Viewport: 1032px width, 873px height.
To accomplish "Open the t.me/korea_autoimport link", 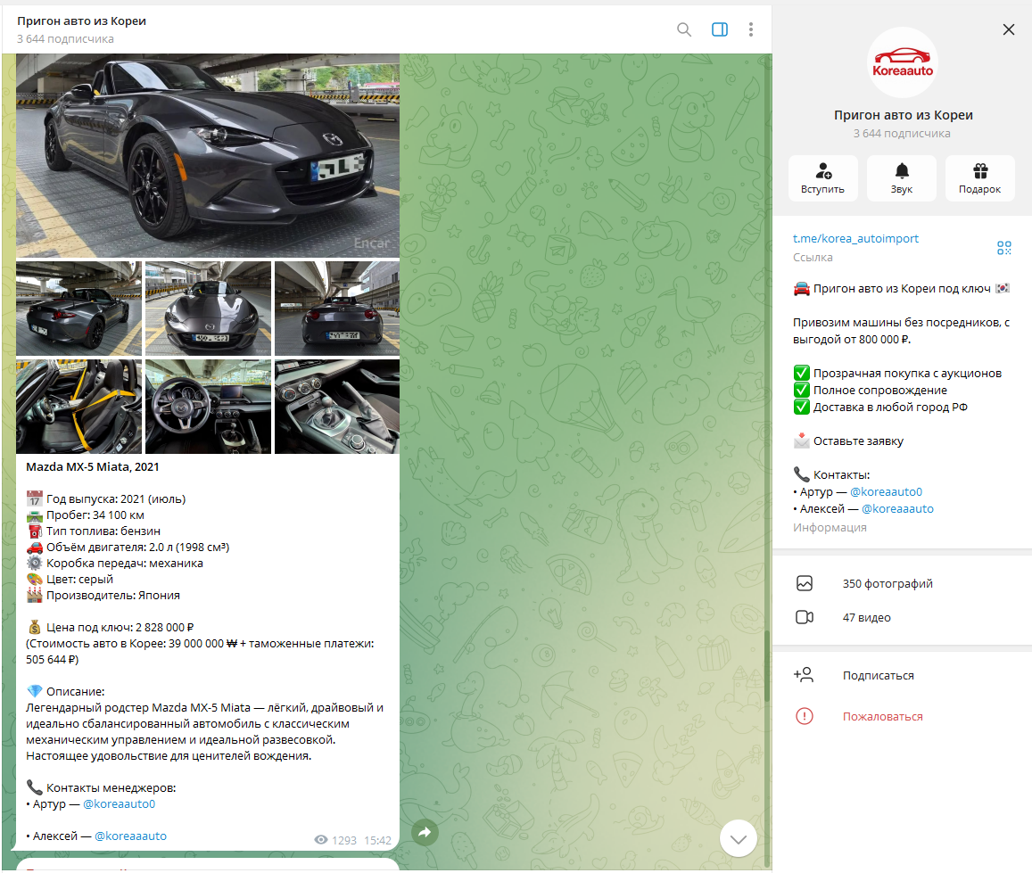I will pos(855,238).
